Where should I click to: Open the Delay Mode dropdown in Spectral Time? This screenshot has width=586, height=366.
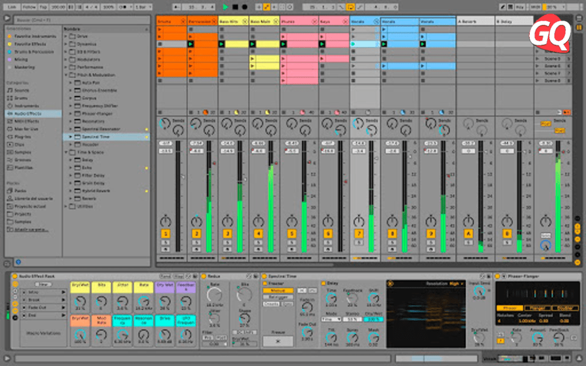click(x=331, y=320)
